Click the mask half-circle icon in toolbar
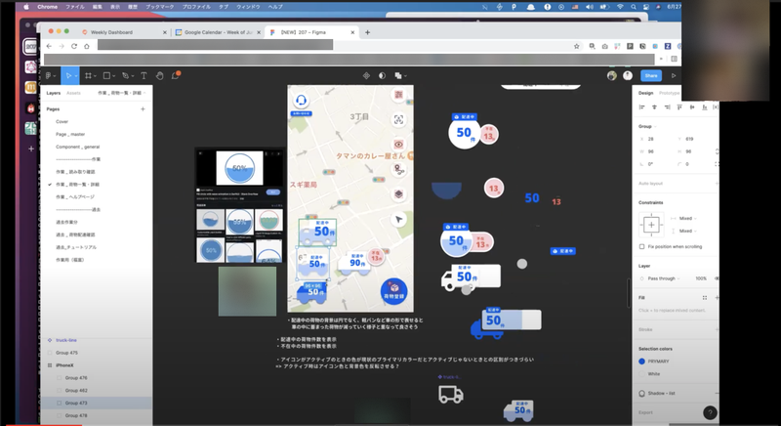This screenshot has height=426, width=781. [x=382, y=76]
